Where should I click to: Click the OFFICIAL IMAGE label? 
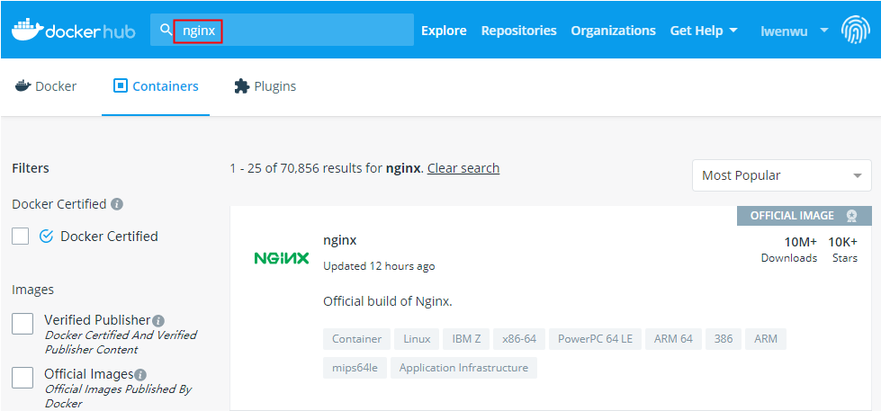click(792, 216)
